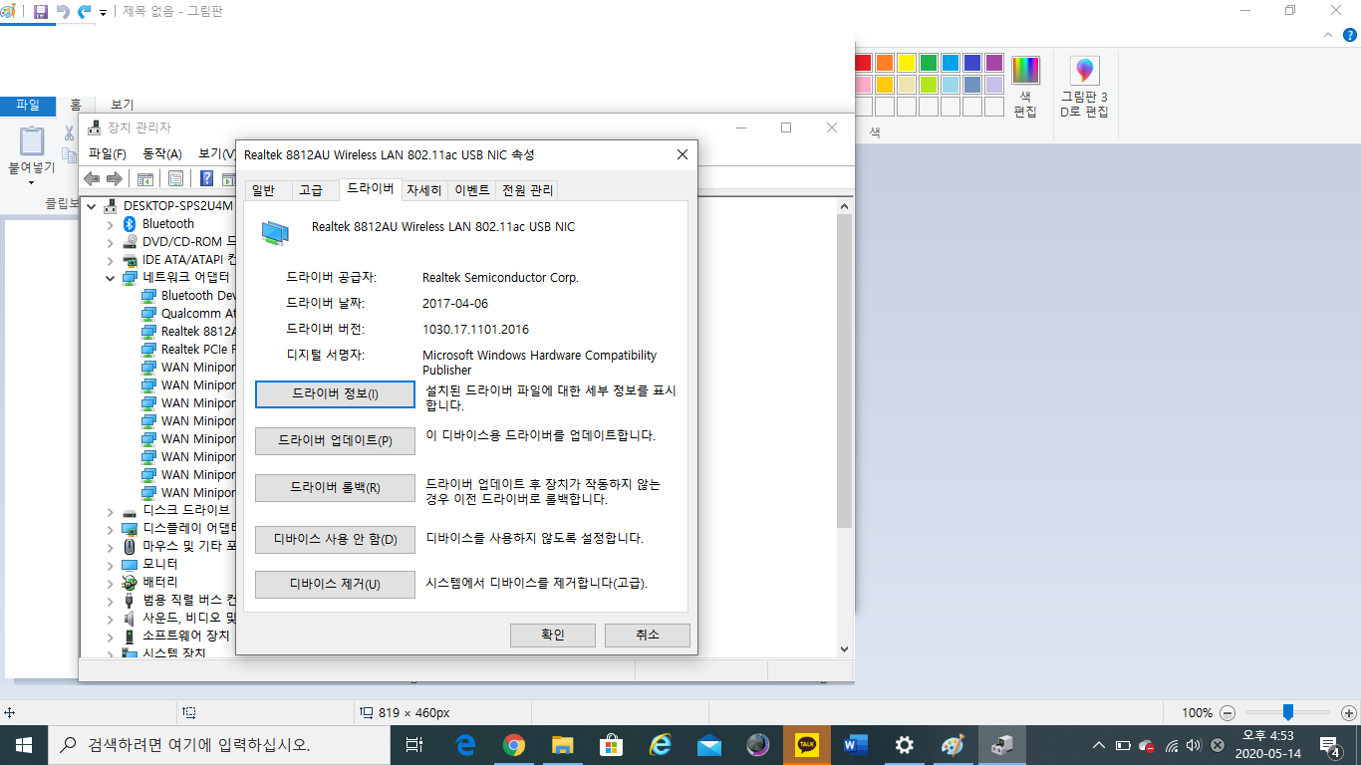The height and width of the screenshot is (765, 1361).
Task: Expand the 모니터 tree node
Action: pos(110,564)
